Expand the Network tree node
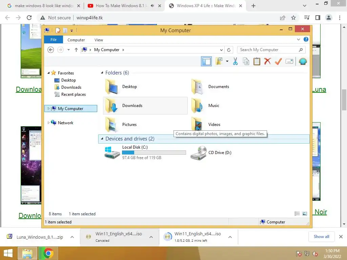The width and height of the screenshot is (347, 260). [x=48, y=123]
